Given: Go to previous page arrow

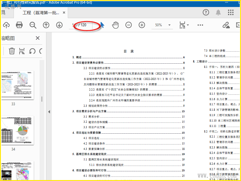Looking at the screenshot, I should (x=46, y=25).
